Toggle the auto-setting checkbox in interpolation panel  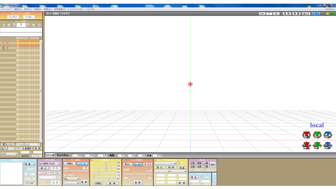tap(26, 169)
